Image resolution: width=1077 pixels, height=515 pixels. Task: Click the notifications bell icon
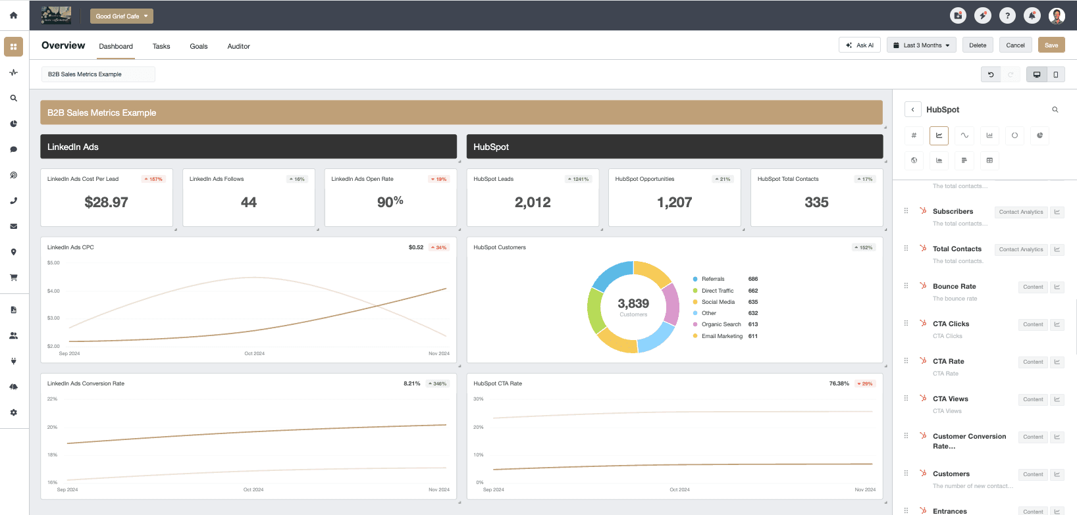[1032, 16]
